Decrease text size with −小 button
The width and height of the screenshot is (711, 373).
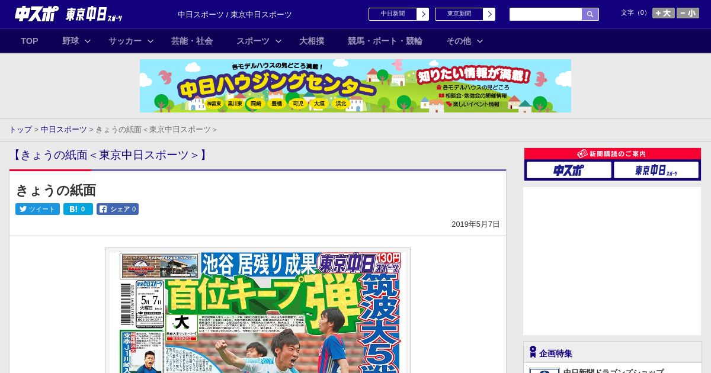click(x=688, y=13)
